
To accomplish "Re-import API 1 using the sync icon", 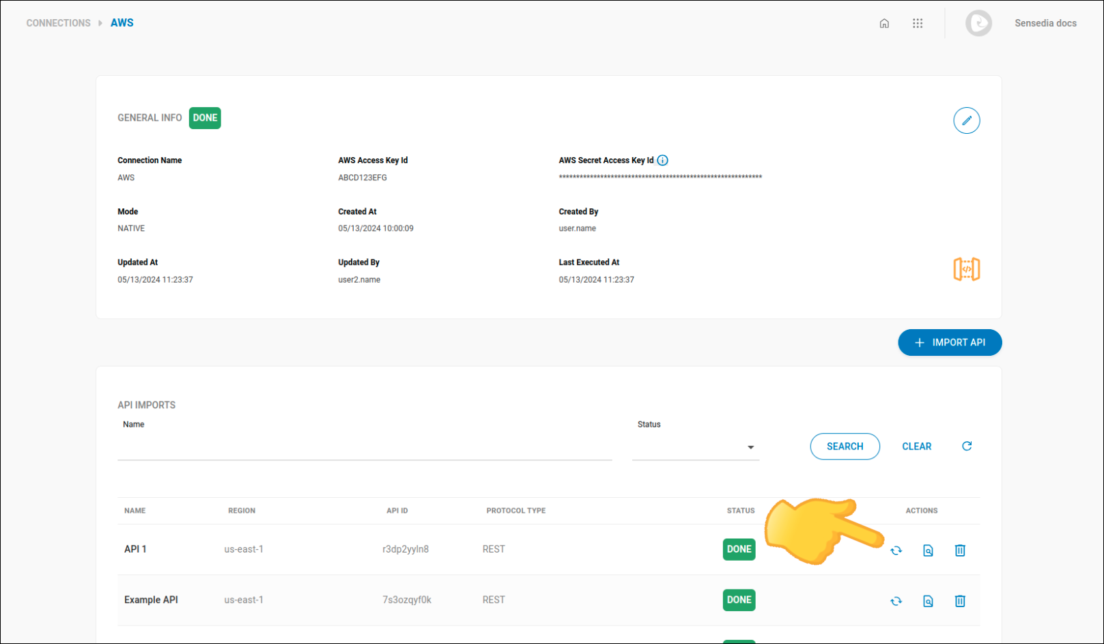I will pyautogui.click(x=896, y=550).
